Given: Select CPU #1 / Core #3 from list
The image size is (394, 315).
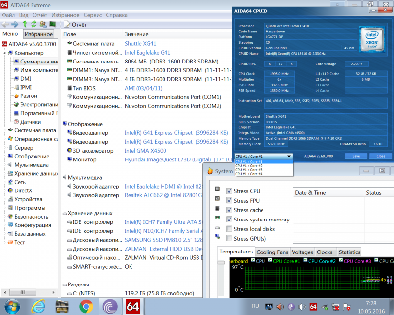Looking at the screenshot, I should tap(249, 170).
